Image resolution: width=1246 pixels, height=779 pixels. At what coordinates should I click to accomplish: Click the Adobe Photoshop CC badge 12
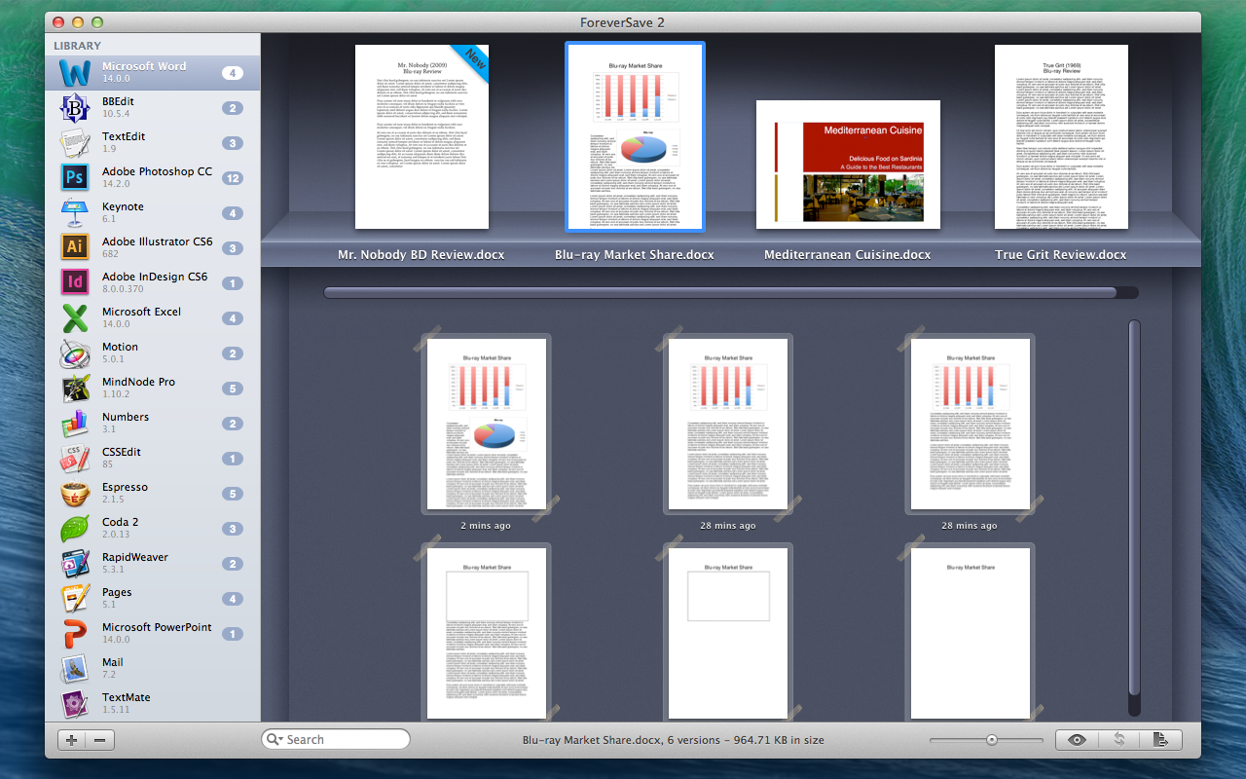232,178
